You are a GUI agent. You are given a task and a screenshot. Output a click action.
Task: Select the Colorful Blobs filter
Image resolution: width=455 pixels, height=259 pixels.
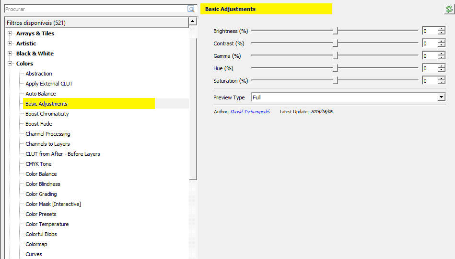tap(41, 234)
